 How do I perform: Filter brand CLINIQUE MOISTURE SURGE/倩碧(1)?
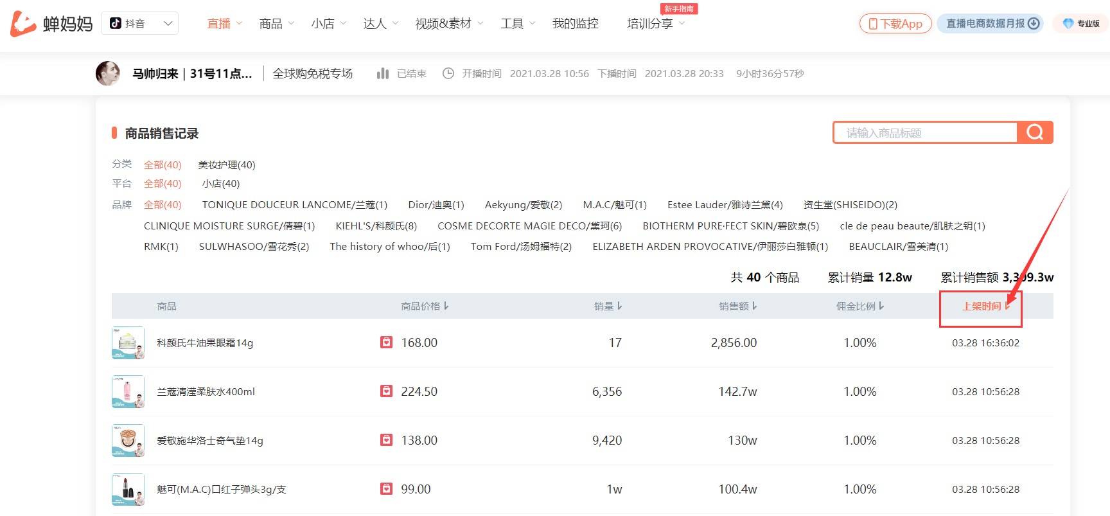tap(229, 226)
